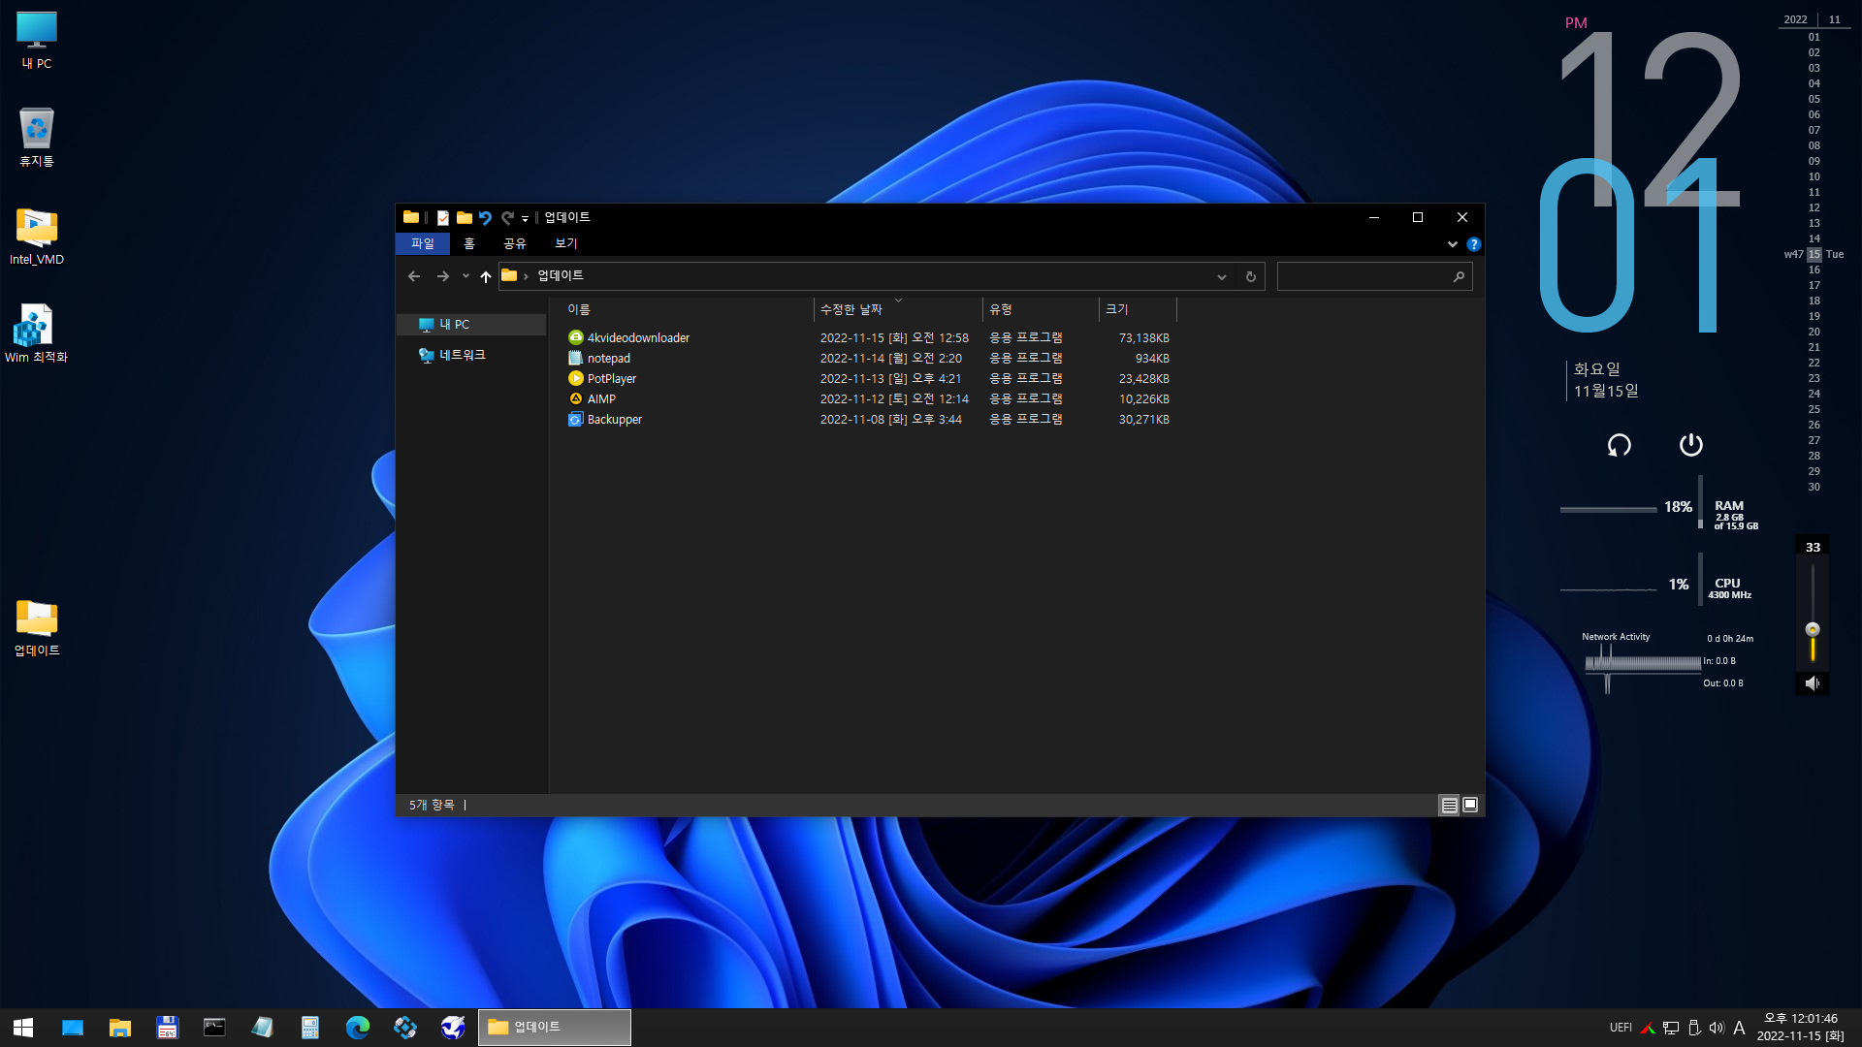Click the restart circular arrow widget icon
The width and height of the screenshot is (1862, 1047).
click(1620, 445)
